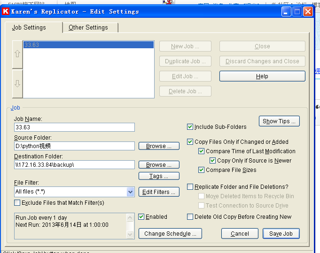Toggle Copy Files Only if Changed or Added
The height and width of the screenshot is (253, 320).
[190, 141]
